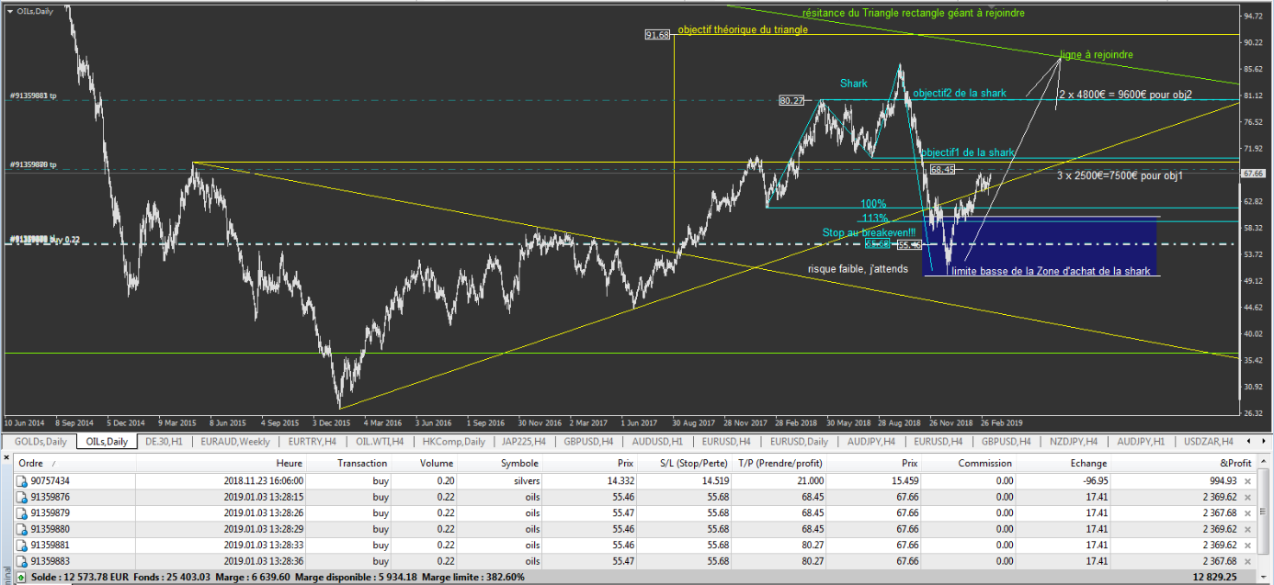Close the silvers position with its X icon
1274x585 pixels.
(1246, 481)
